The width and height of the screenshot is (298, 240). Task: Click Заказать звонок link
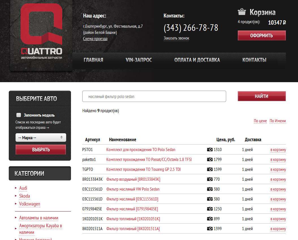point(176,38)
